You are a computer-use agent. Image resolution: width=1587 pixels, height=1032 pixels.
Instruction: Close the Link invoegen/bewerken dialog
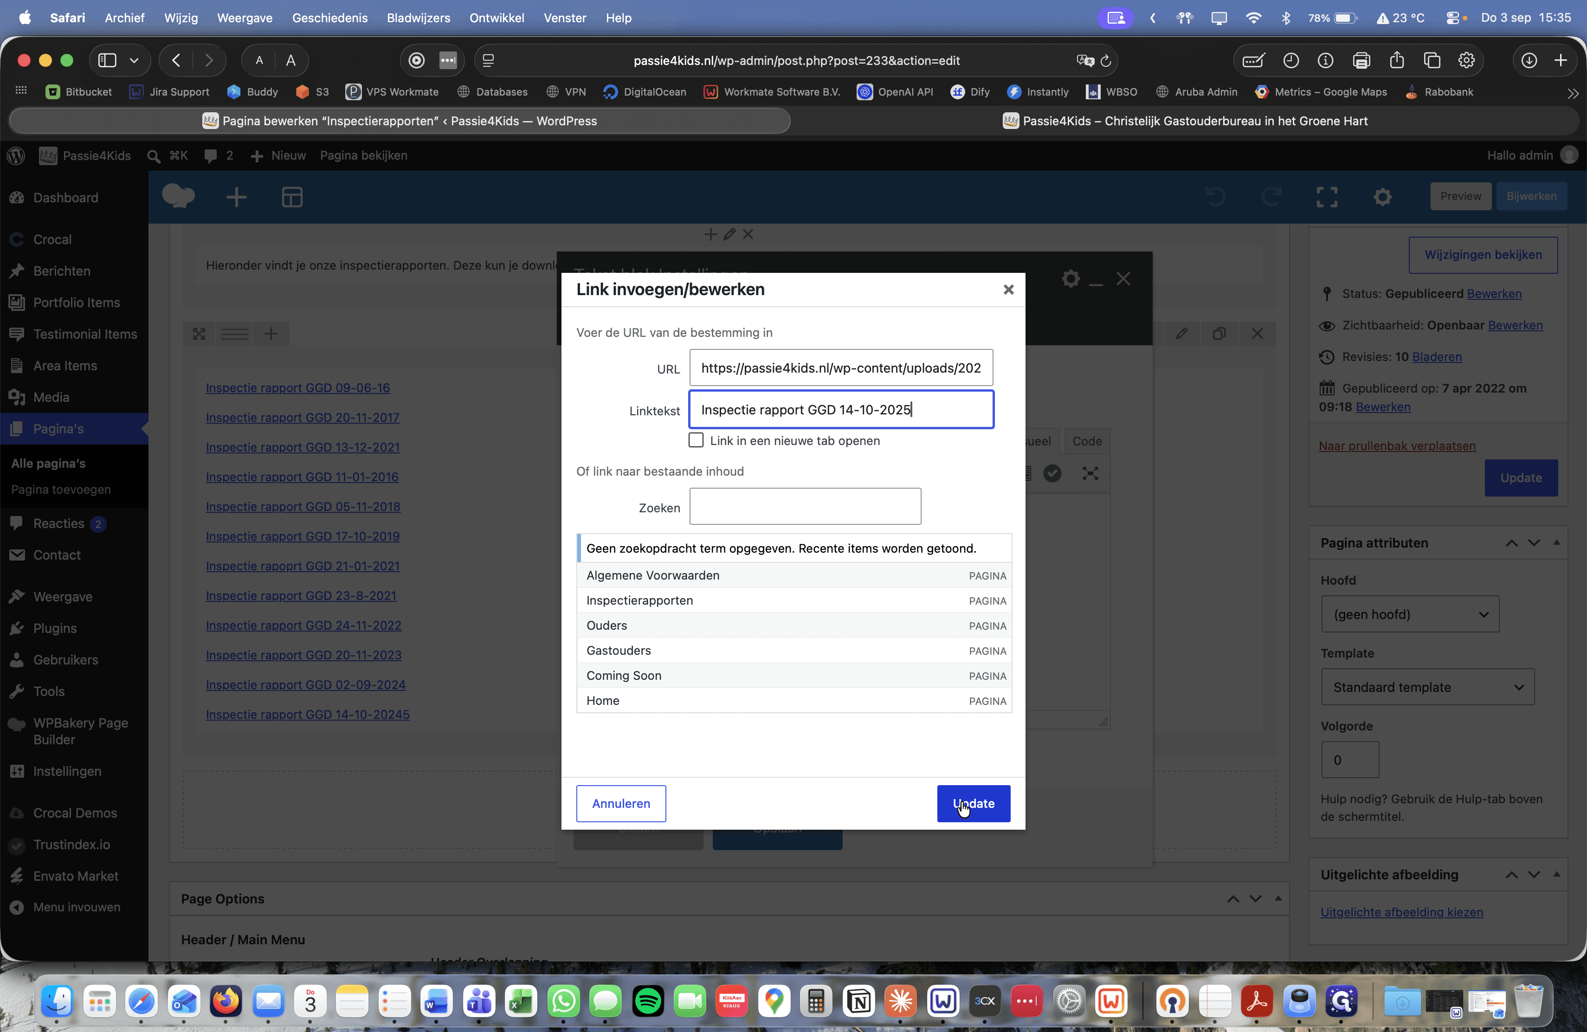coord(1008,290)
